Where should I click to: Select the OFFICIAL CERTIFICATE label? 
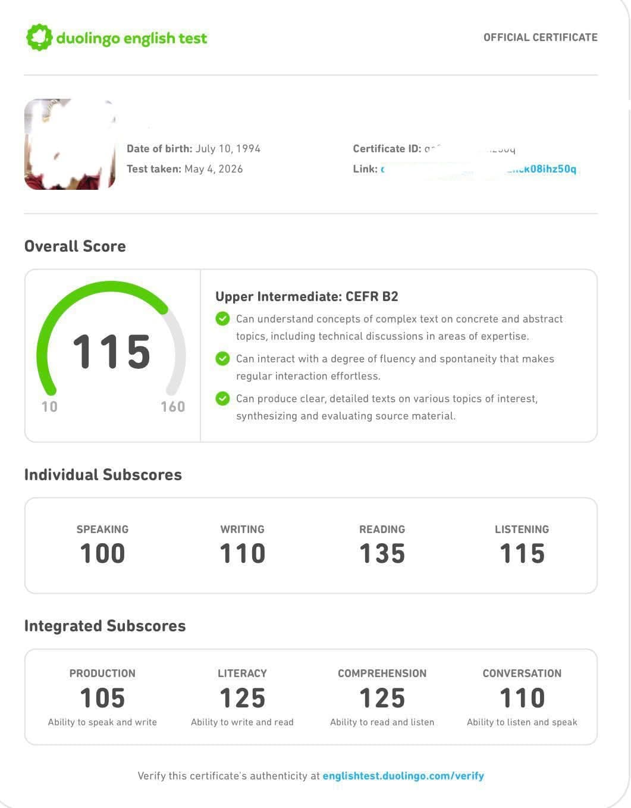tap(540, 37)
